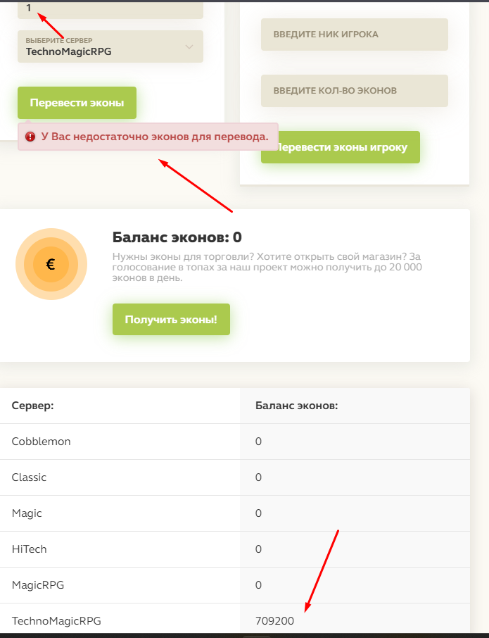Expand the server selection dropdown chevron
489x638 pixels.
click(x=189, y=47)
